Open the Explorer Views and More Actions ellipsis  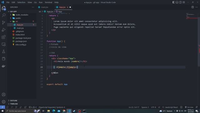(33, 7)
